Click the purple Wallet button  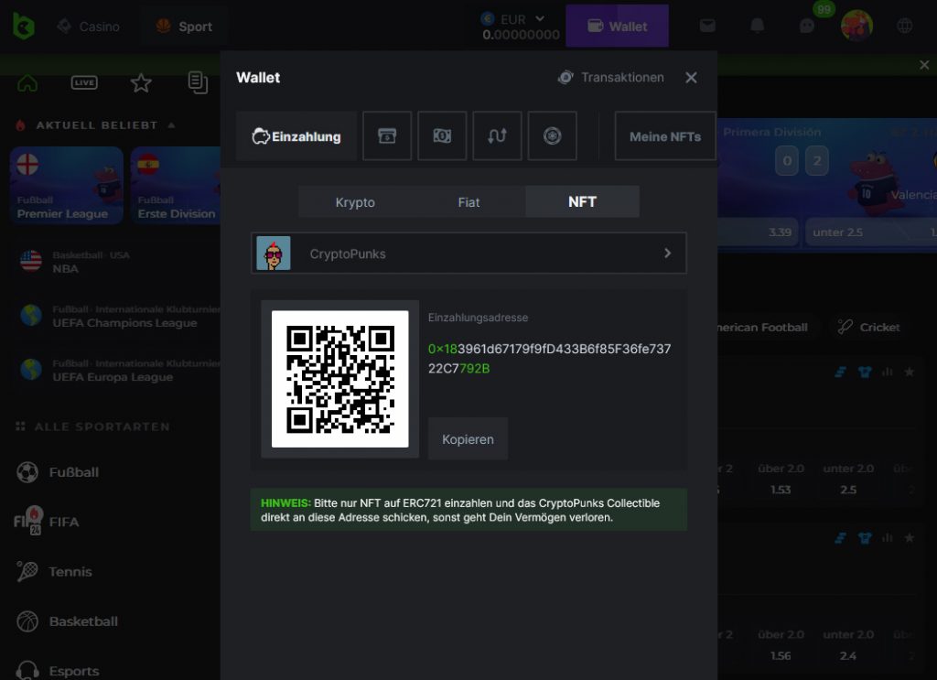(x=618, y=26)
